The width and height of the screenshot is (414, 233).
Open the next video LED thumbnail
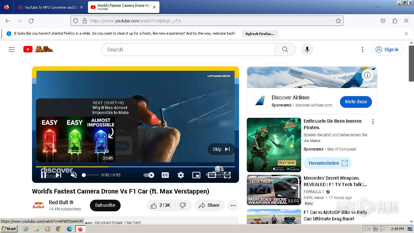[76, 139]
